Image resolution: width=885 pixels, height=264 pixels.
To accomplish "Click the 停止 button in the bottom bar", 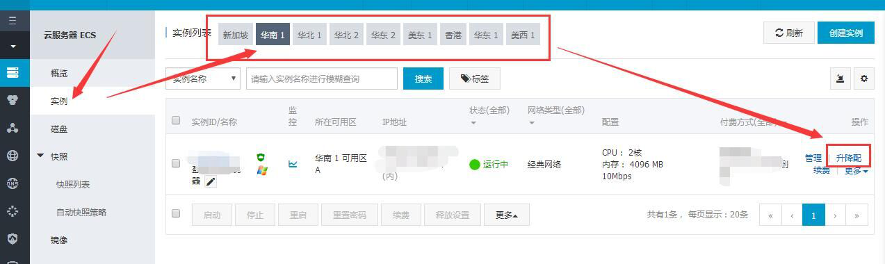I will click(x=255, y=215).
